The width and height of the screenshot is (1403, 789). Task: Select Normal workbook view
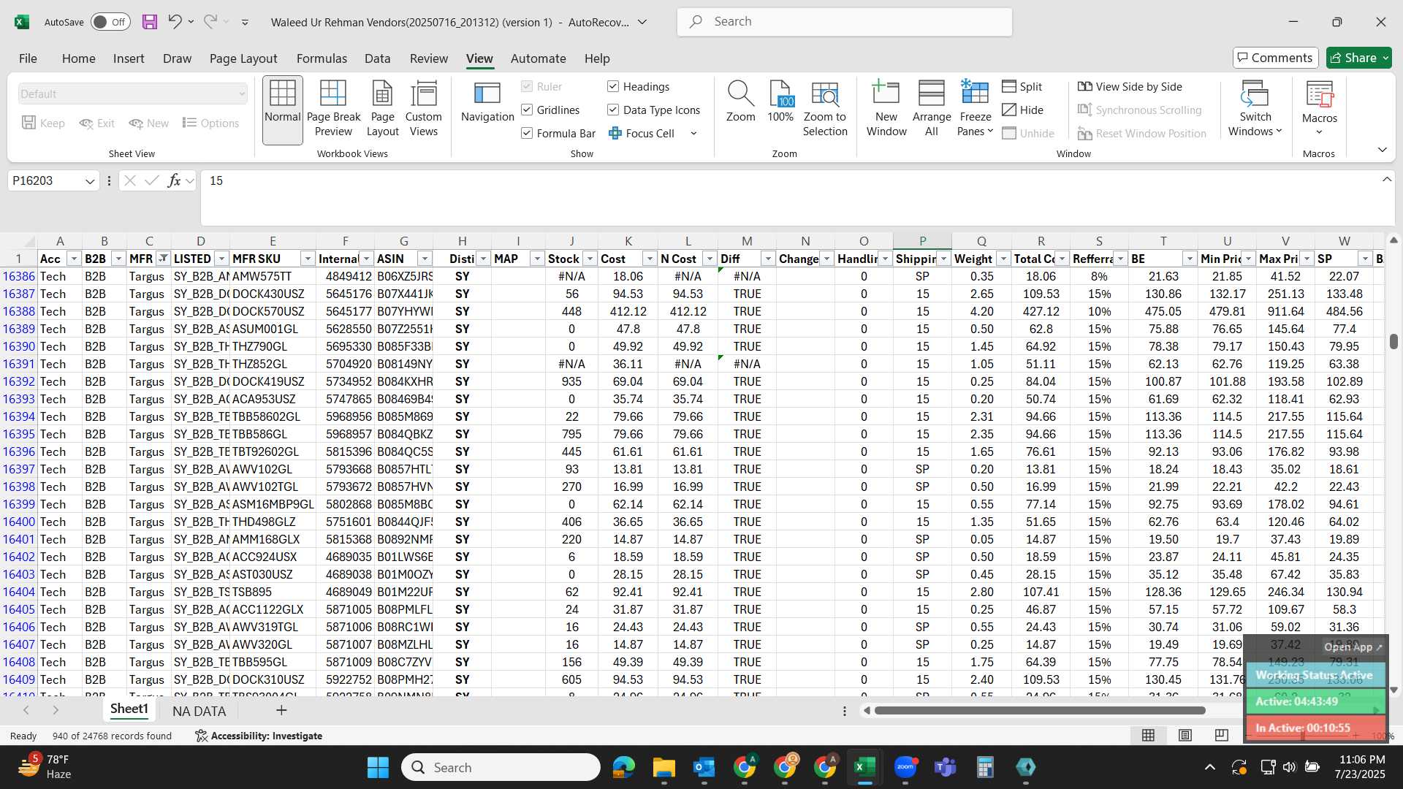[x=283, y=110]
